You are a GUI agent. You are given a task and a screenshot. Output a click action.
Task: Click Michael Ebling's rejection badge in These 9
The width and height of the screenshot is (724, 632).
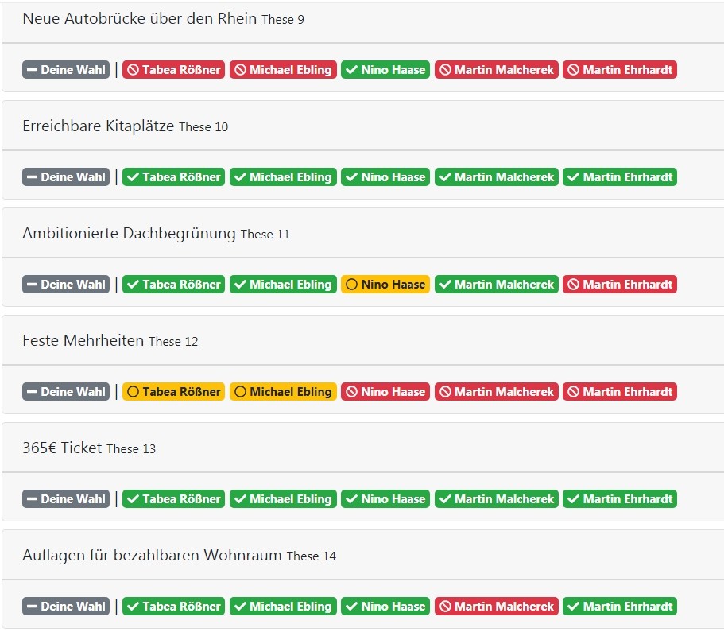[x=283, y=70]
